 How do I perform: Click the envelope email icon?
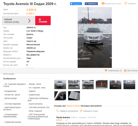click(x=103, y=4)
